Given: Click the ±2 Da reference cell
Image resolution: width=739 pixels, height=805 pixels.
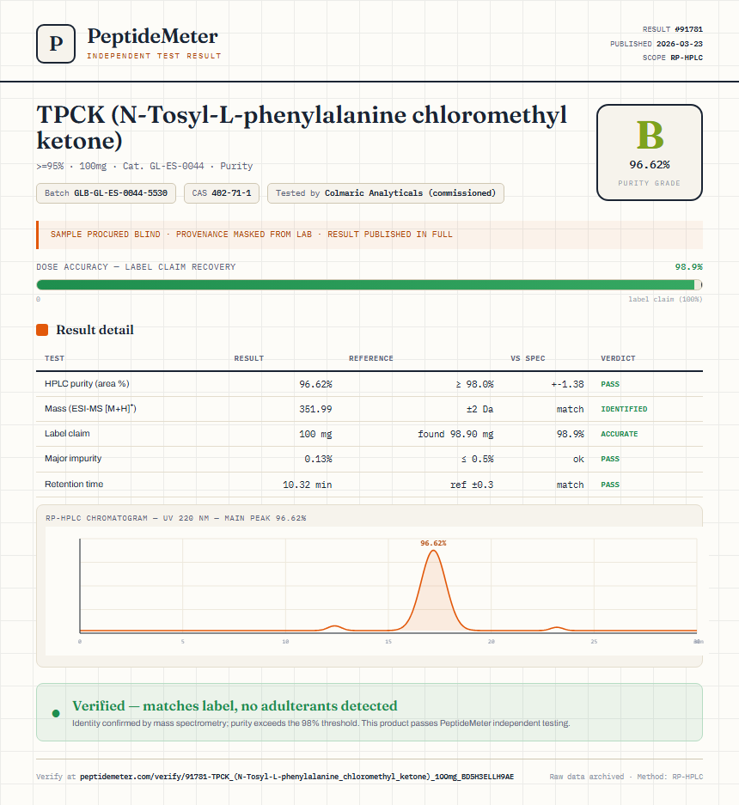Looking at the screenshot, I should click(479, 409).
